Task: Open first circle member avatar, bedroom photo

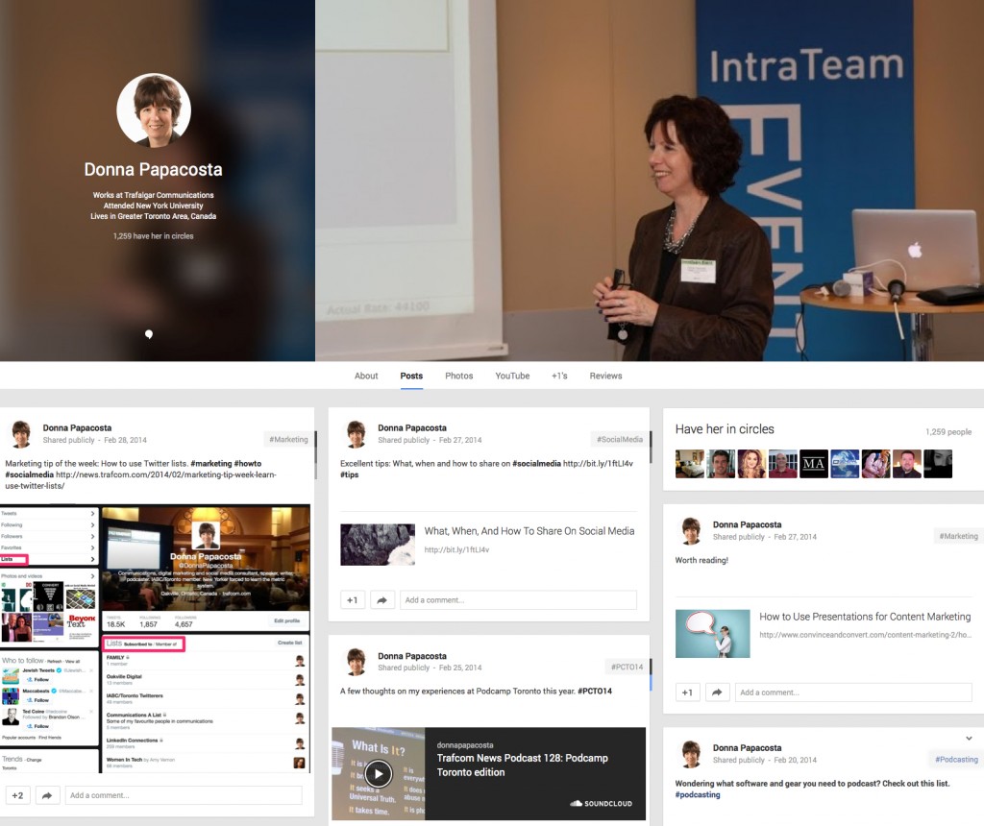Action: tap(690, 464)
